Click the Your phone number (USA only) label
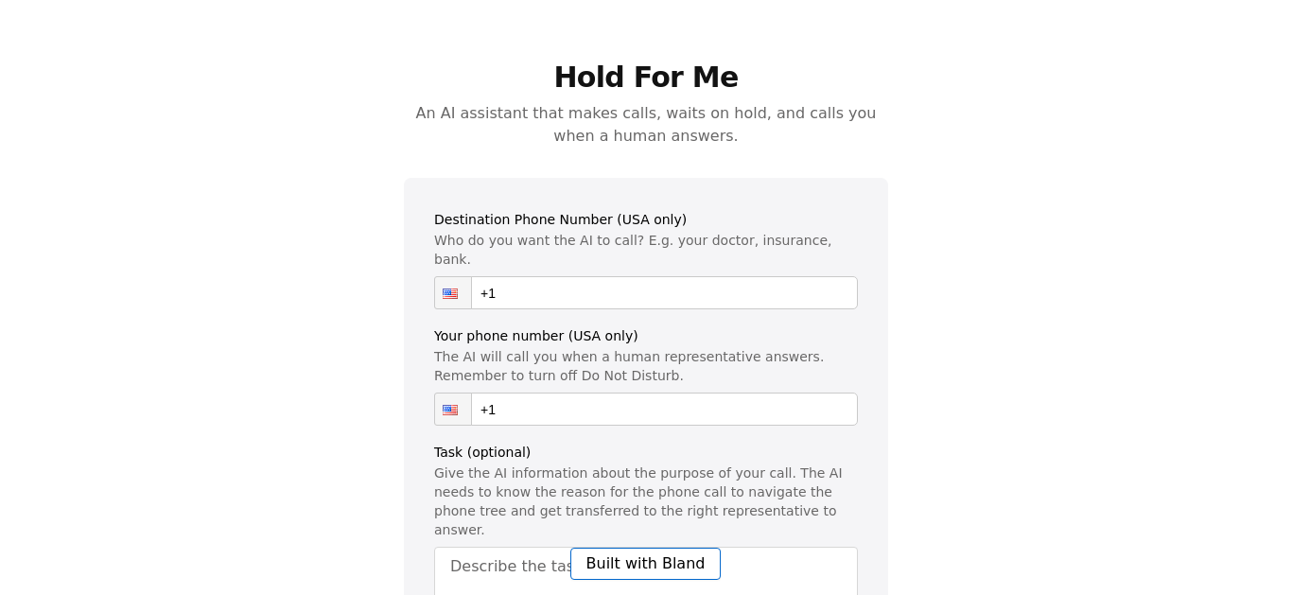1292x595 pixels. coord(536,336)
